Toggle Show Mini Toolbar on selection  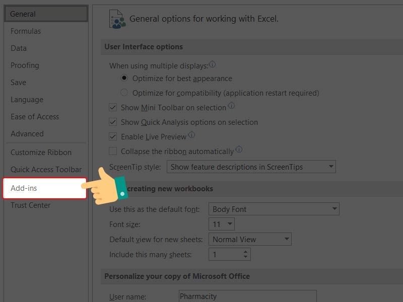tap(113, 107)
